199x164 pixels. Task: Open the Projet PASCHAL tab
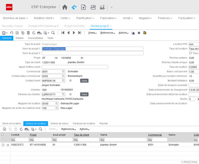[x=74, y=26]
